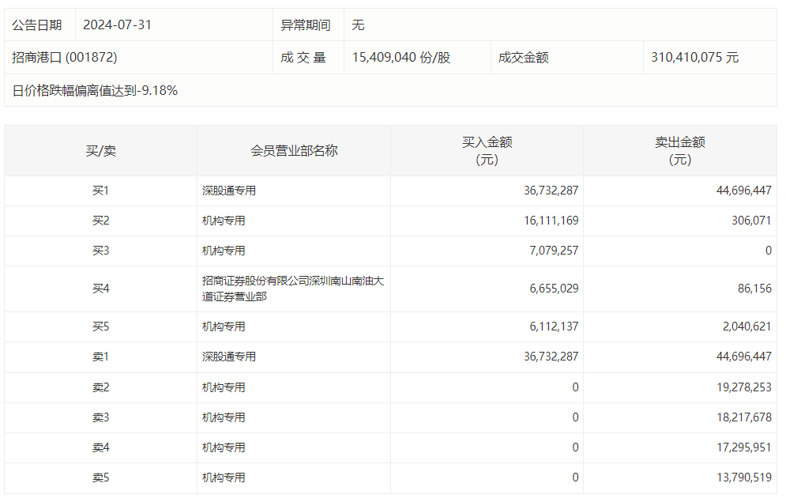Select the 卖4 row label

tap(101, 447)
